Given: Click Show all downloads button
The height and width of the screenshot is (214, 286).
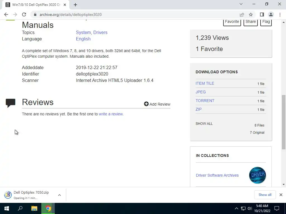Looking at the screenshot, I should point(265,195).
